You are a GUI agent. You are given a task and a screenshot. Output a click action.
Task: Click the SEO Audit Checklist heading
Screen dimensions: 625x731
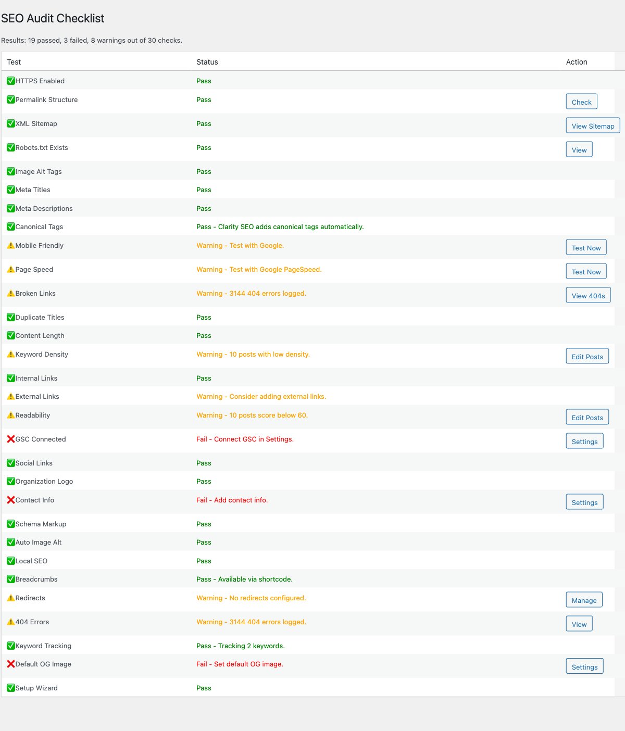53,18
